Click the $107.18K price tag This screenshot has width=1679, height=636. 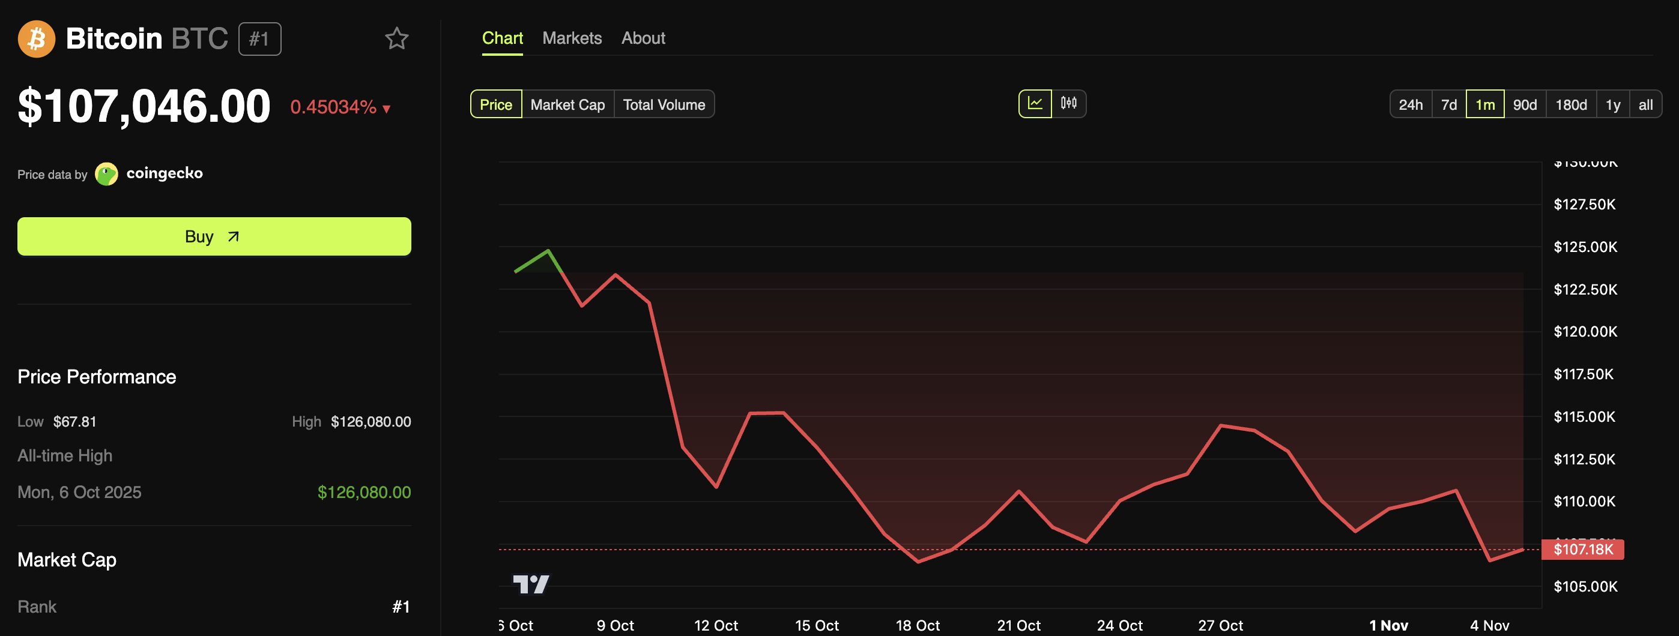(x=1583, y=550)
